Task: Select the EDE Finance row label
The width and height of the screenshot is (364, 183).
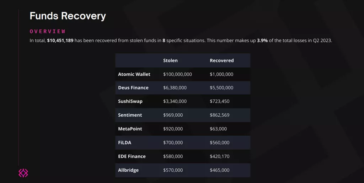Action: [x=132, y=156]
